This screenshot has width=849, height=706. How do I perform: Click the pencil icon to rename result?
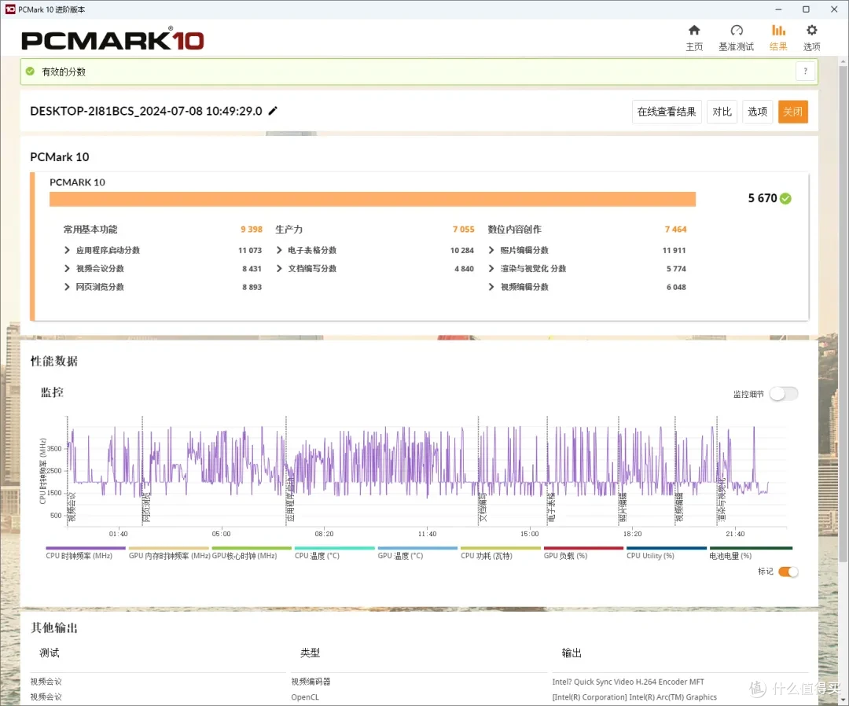click(273, 111)
